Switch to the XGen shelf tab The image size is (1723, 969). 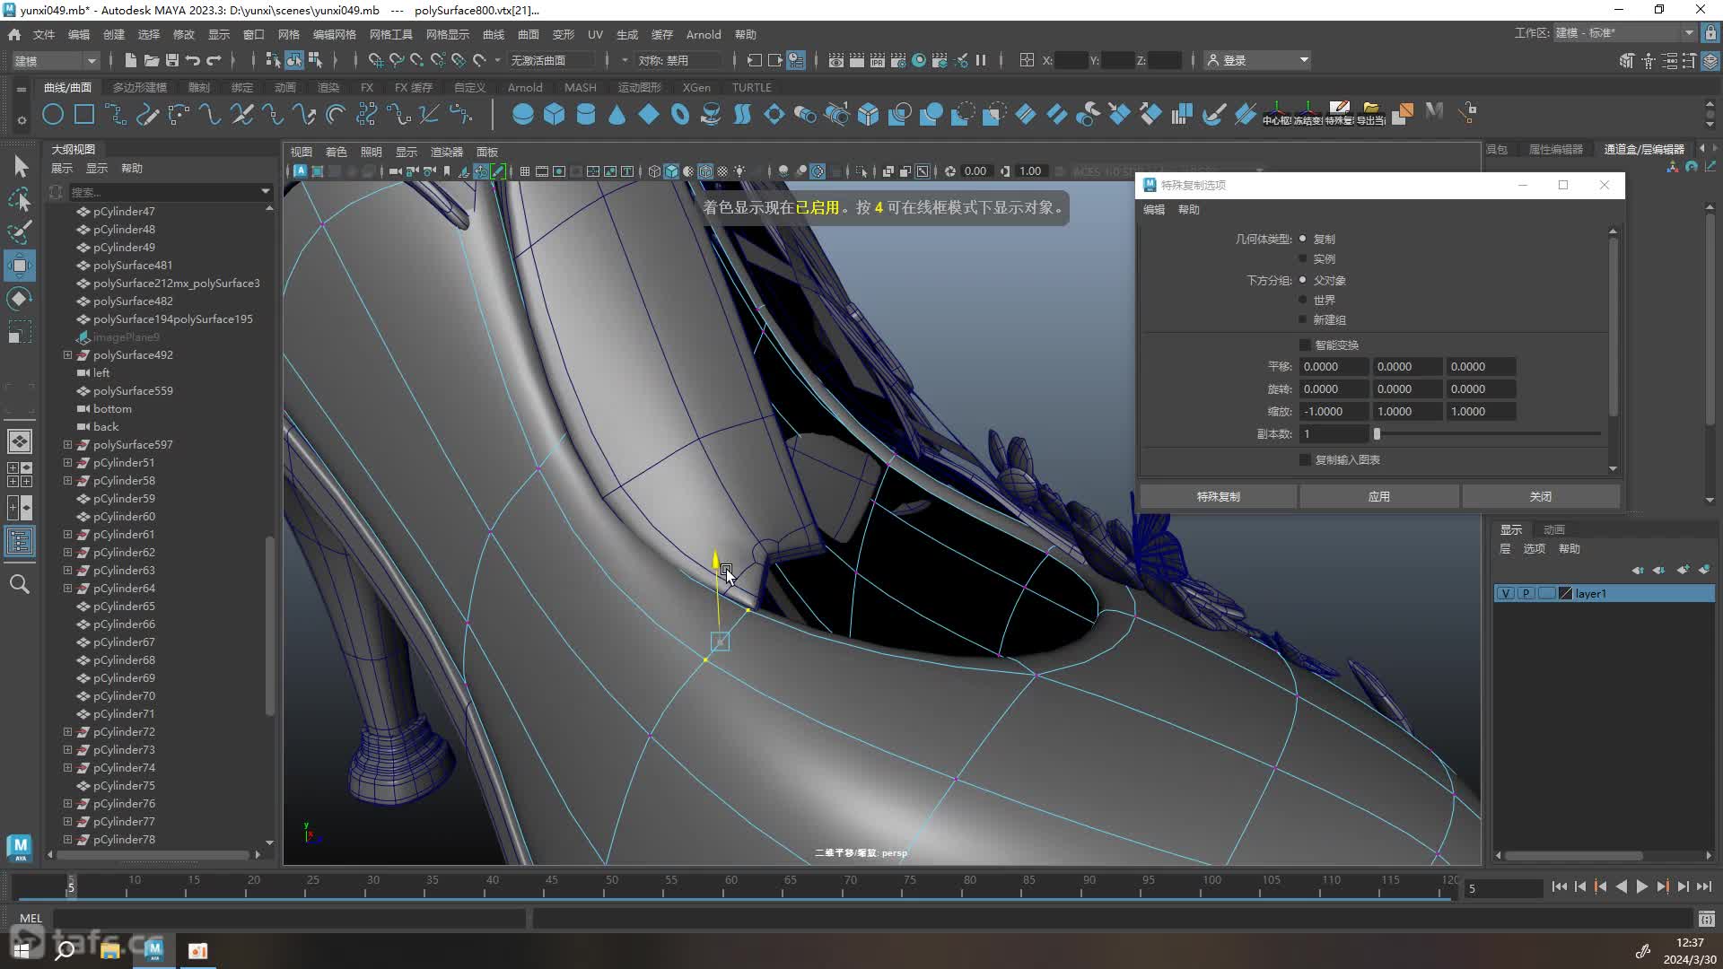pos(696,87)
